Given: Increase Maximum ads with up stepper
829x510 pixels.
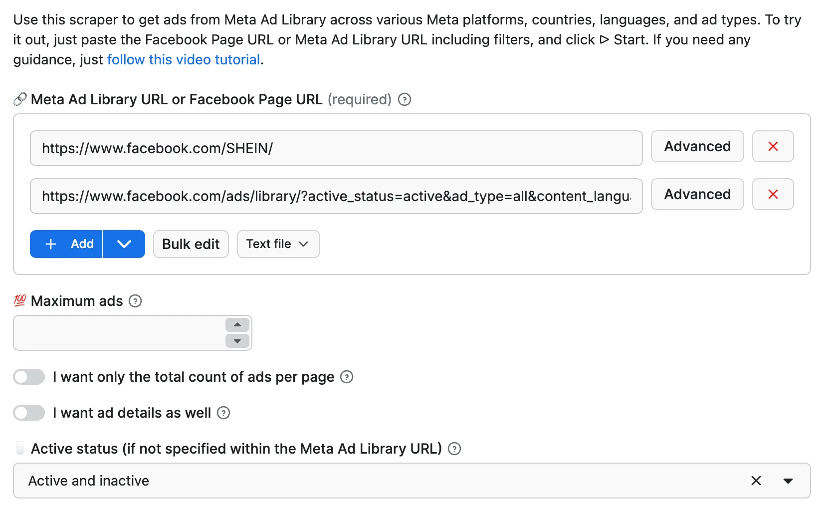Looking at the screenshot, I should 237,325.
